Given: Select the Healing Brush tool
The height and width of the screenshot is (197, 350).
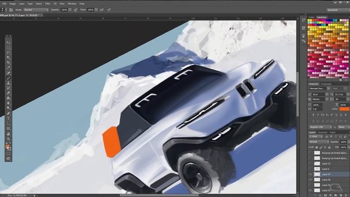Looking at the screenshot, I should [8, 73].
